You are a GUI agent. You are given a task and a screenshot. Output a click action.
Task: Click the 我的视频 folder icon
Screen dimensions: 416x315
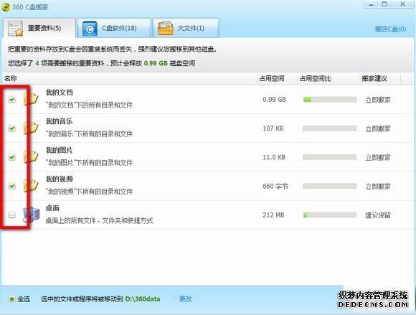[x=31, y=186]
